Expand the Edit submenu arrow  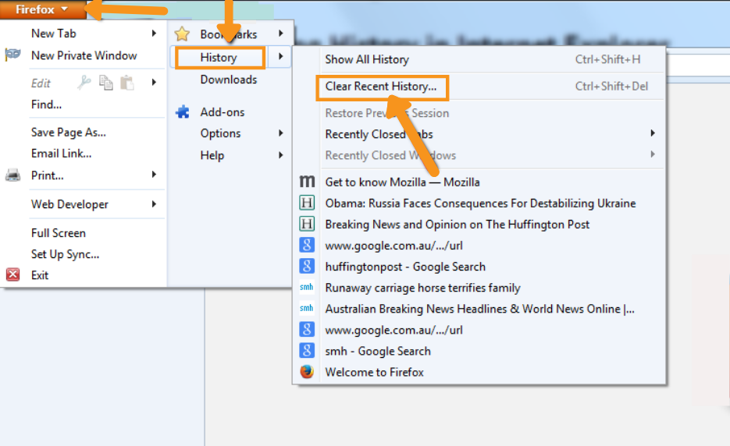coord(154,83)
